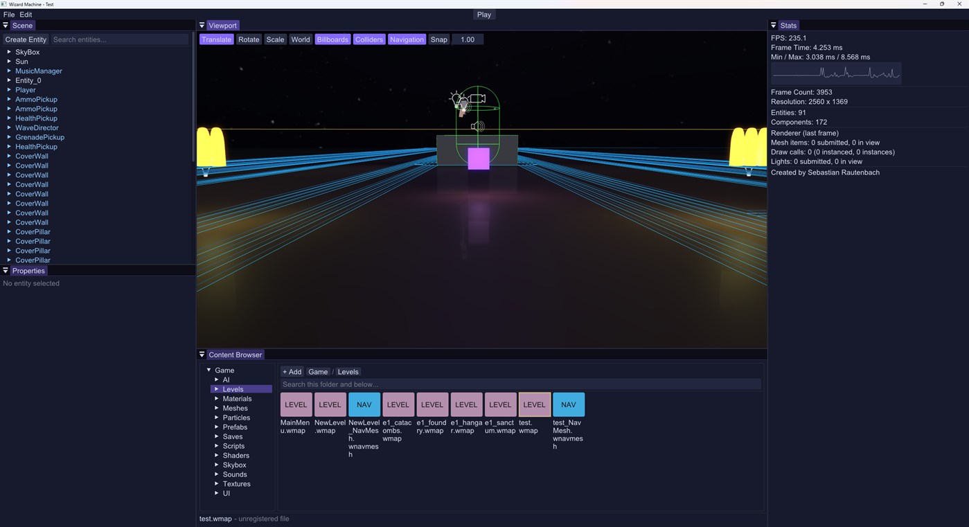Screen dimensions: 969x527
Task: Click the snap value 1.00 field
Action: coord(468,39)
